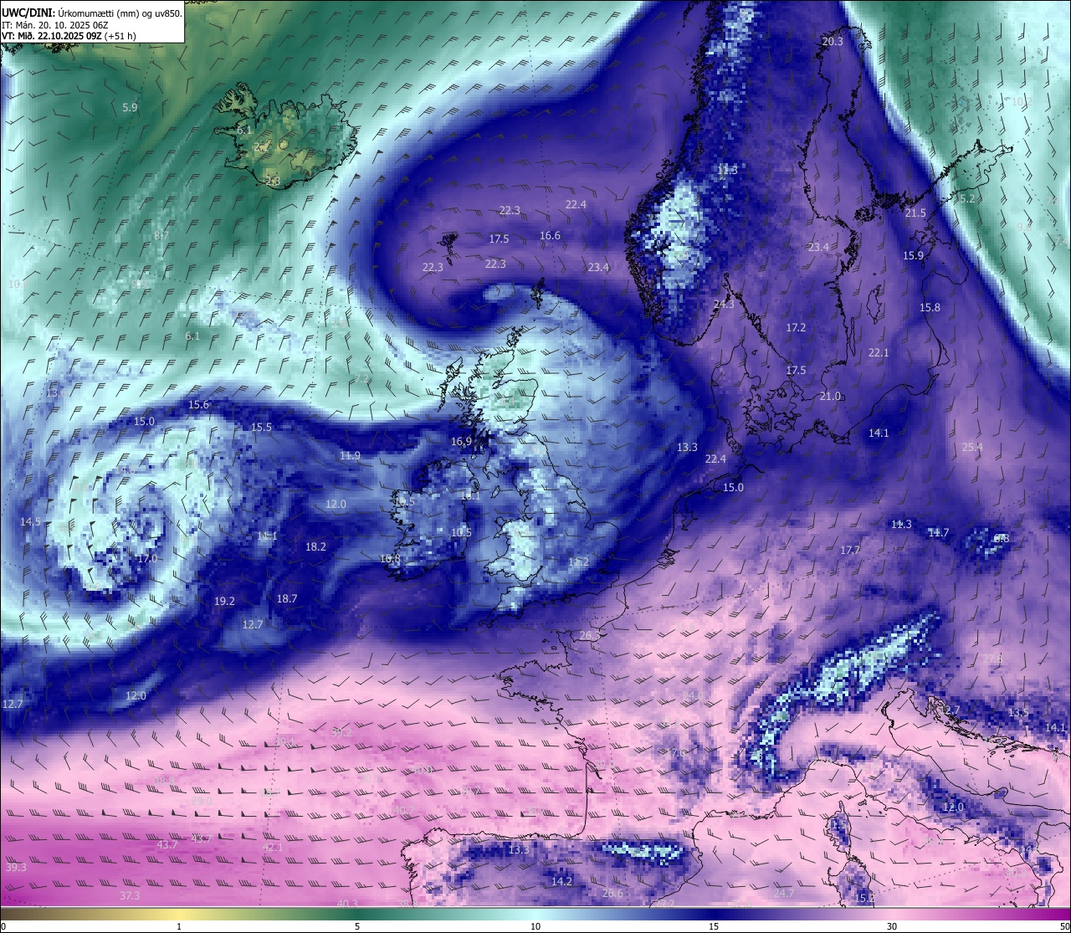Image resolution: width=1071 pixels, height=933 pixels.
Task: Click the map value '18.7'
Action: (x=286, y=598)
